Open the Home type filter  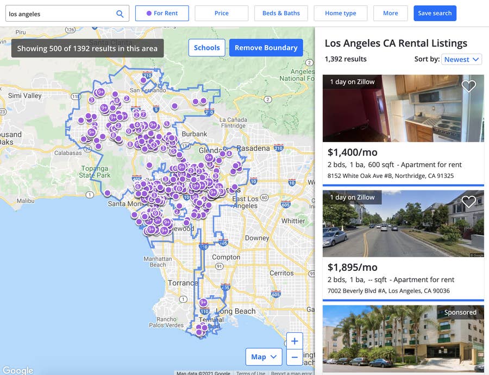tap(341, 13)
